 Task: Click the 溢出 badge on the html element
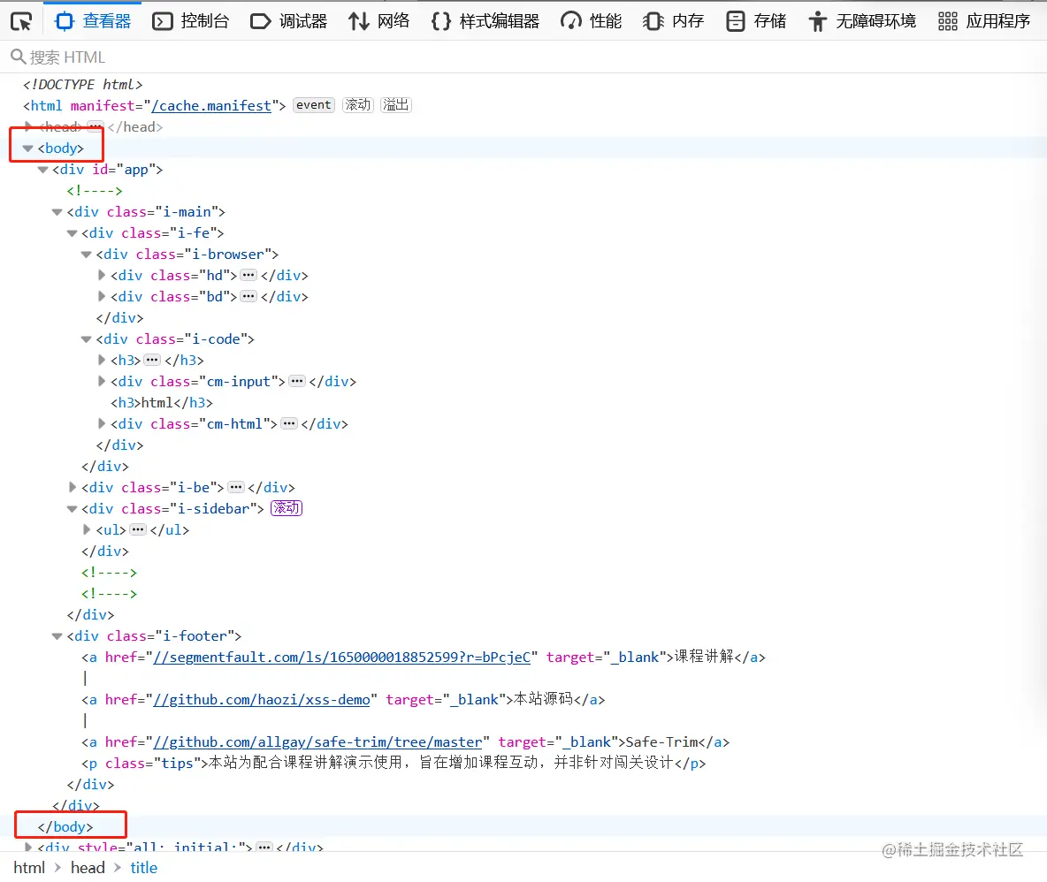(x=395, y=104)
